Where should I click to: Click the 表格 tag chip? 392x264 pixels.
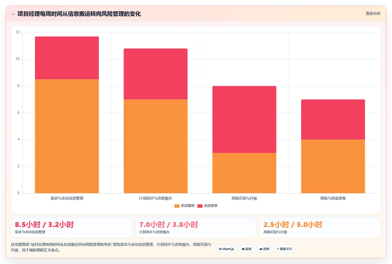click(x=247, y=249)
